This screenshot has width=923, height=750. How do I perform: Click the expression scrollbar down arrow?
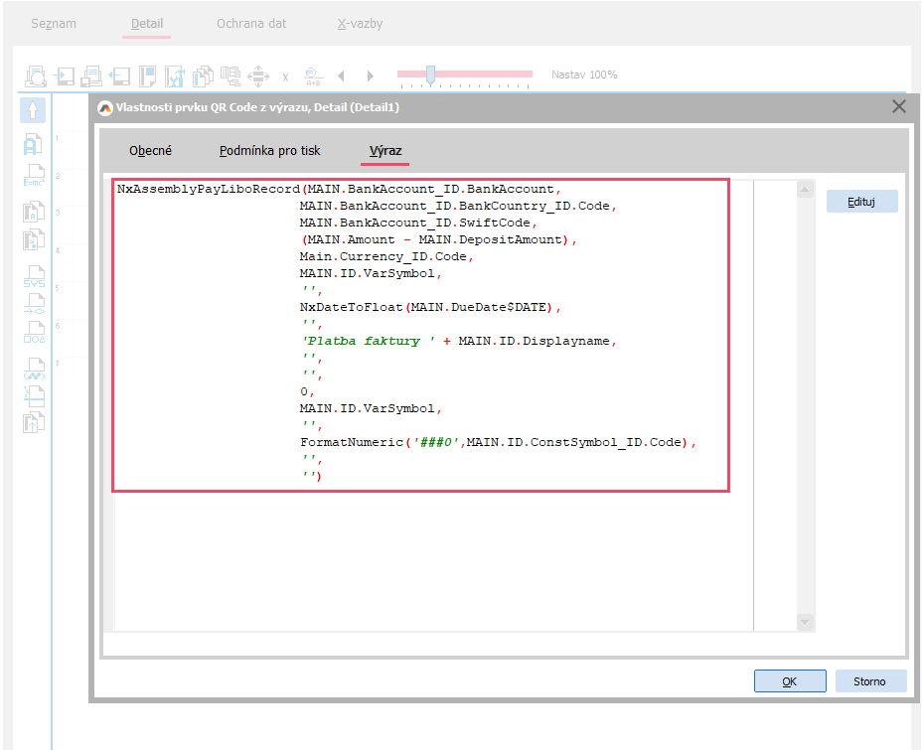(x=805, y=622)
